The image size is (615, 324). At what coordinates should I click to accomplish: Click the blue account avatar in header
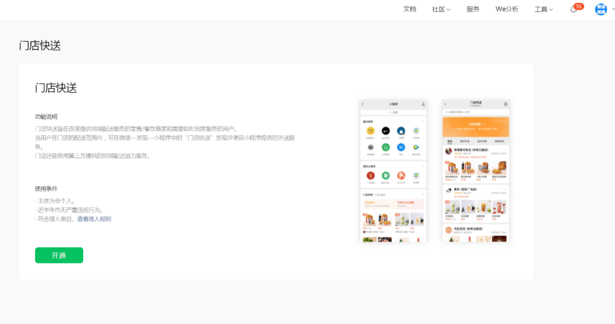pos(600,9)
